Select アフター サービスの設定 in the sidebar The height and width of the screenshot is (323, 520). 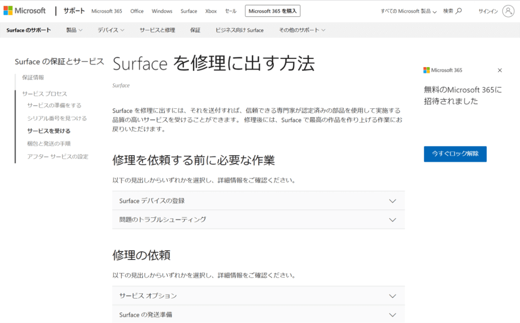[x=58, y=157]
